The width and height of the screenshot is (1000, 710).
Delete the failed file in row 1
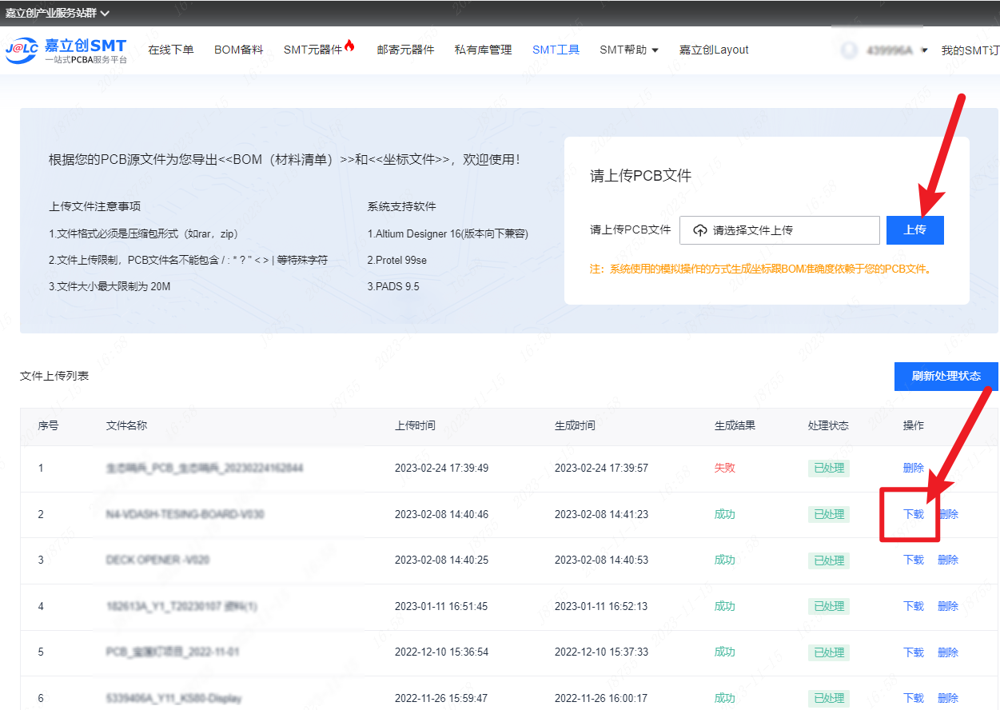pos(913,468)
